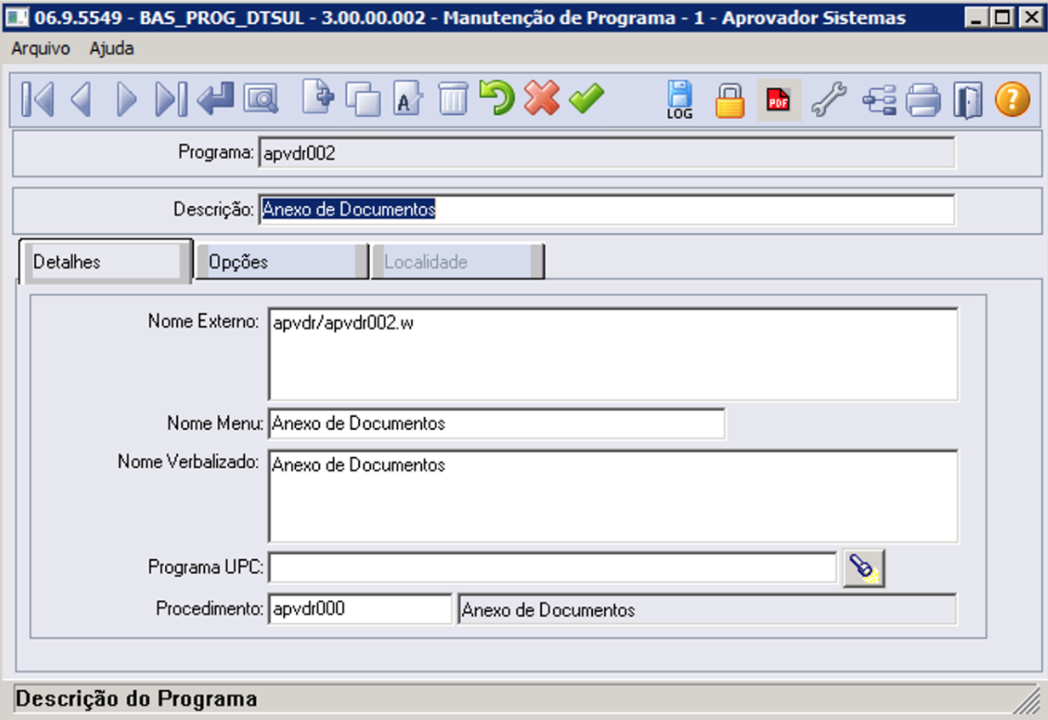Screen dimensions: 1048x720
Task: Open the wrench settings icon
Action: [x=829, y=100]
